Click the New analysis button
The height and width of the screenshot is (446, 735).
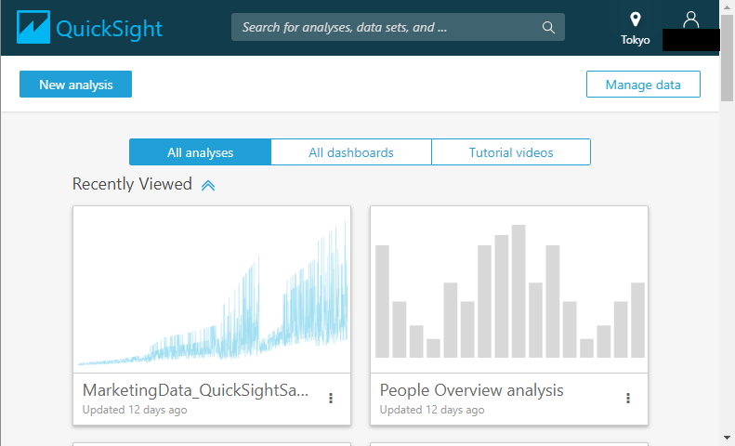[75, 85]
